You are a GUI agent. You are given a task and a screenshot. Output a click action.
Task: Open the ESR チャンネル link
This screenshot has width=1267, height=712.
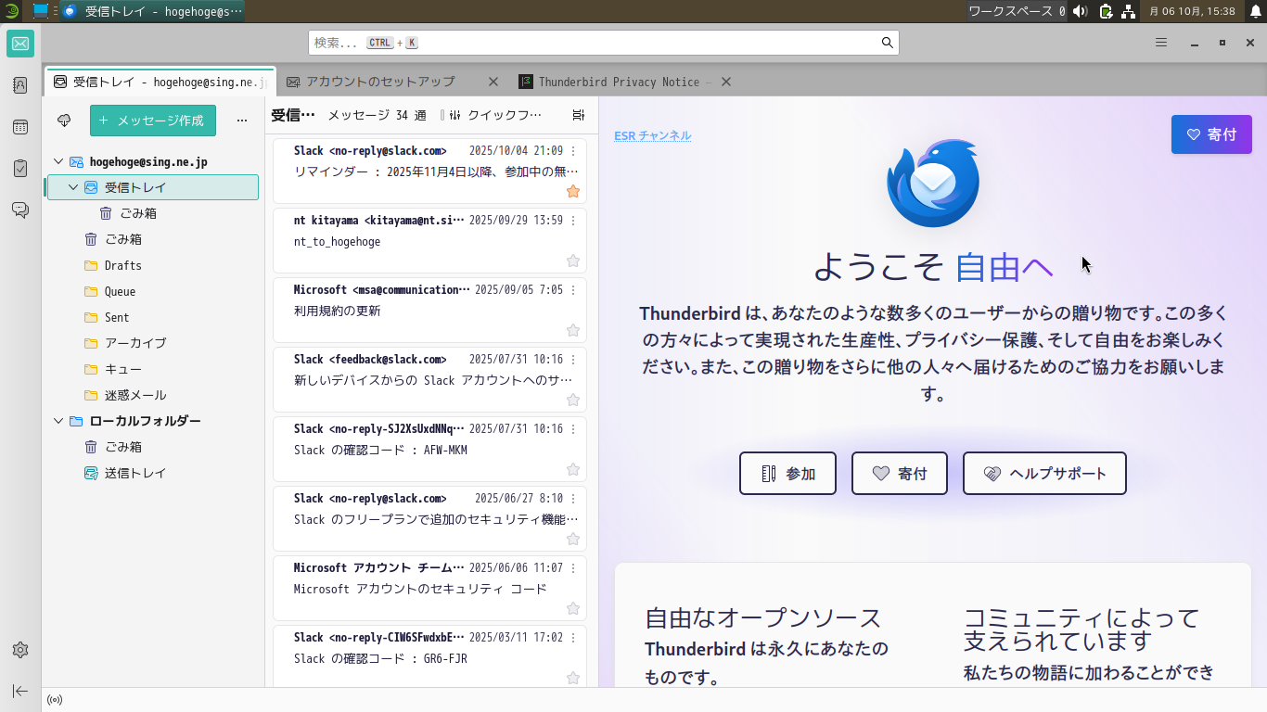[x=653, y=135]
